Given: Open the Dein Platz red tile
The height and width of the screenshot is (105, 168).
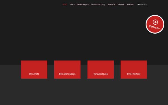Looking at the screenshot, I should 34,69.
